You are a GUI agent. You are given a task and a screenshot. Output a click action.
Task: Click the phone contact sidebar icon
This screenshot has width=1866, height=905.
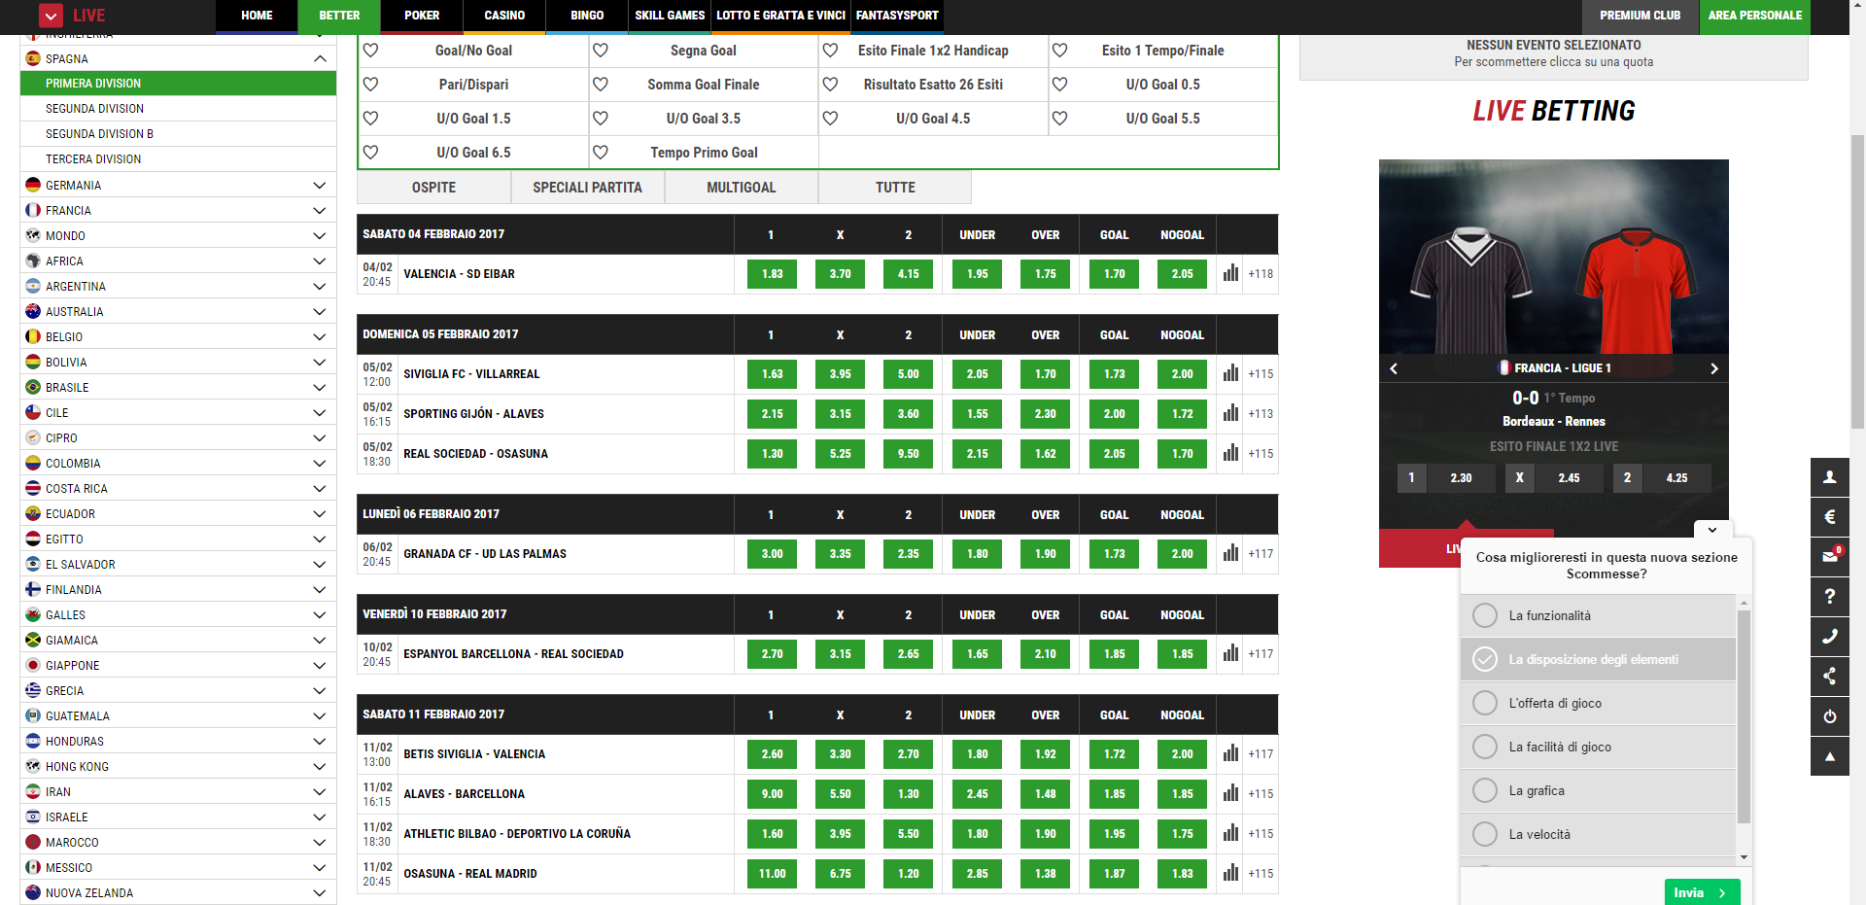1829,637
